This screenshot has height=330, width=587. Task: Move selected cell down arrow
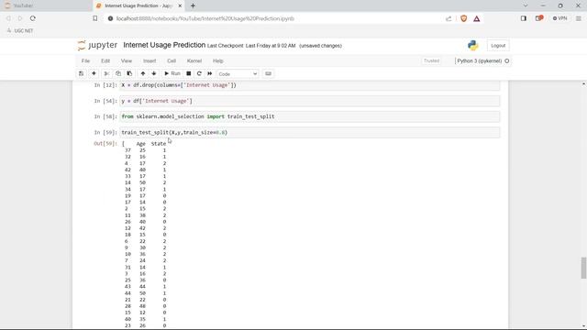pos(154,73)
